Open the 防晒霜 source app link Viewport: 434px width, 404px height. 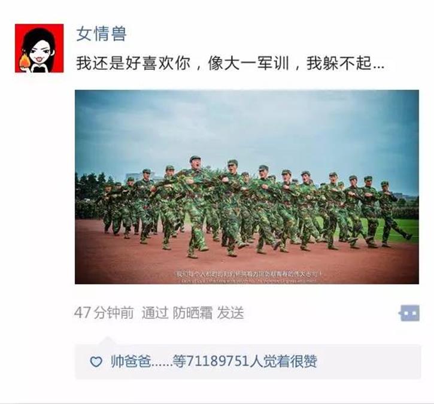[x=193, y=313]
